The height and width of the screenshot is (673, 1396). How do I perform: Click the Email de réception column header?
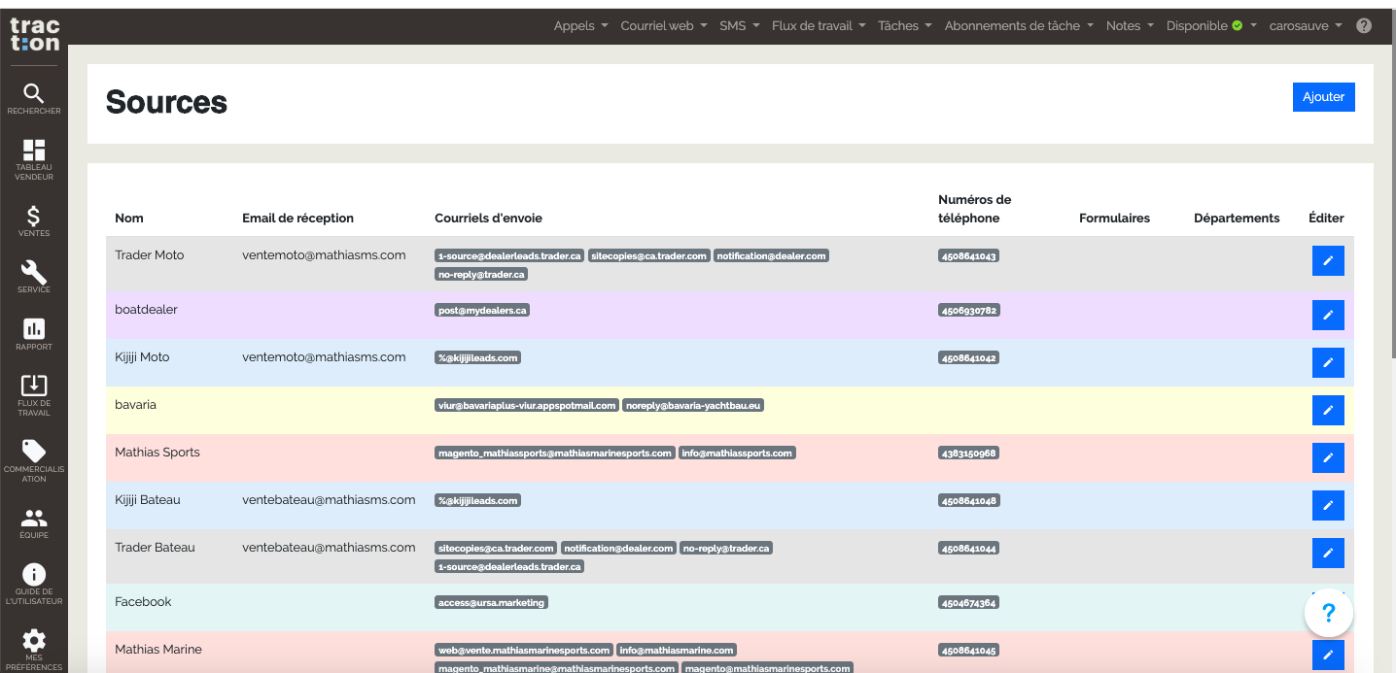(297, 219)
